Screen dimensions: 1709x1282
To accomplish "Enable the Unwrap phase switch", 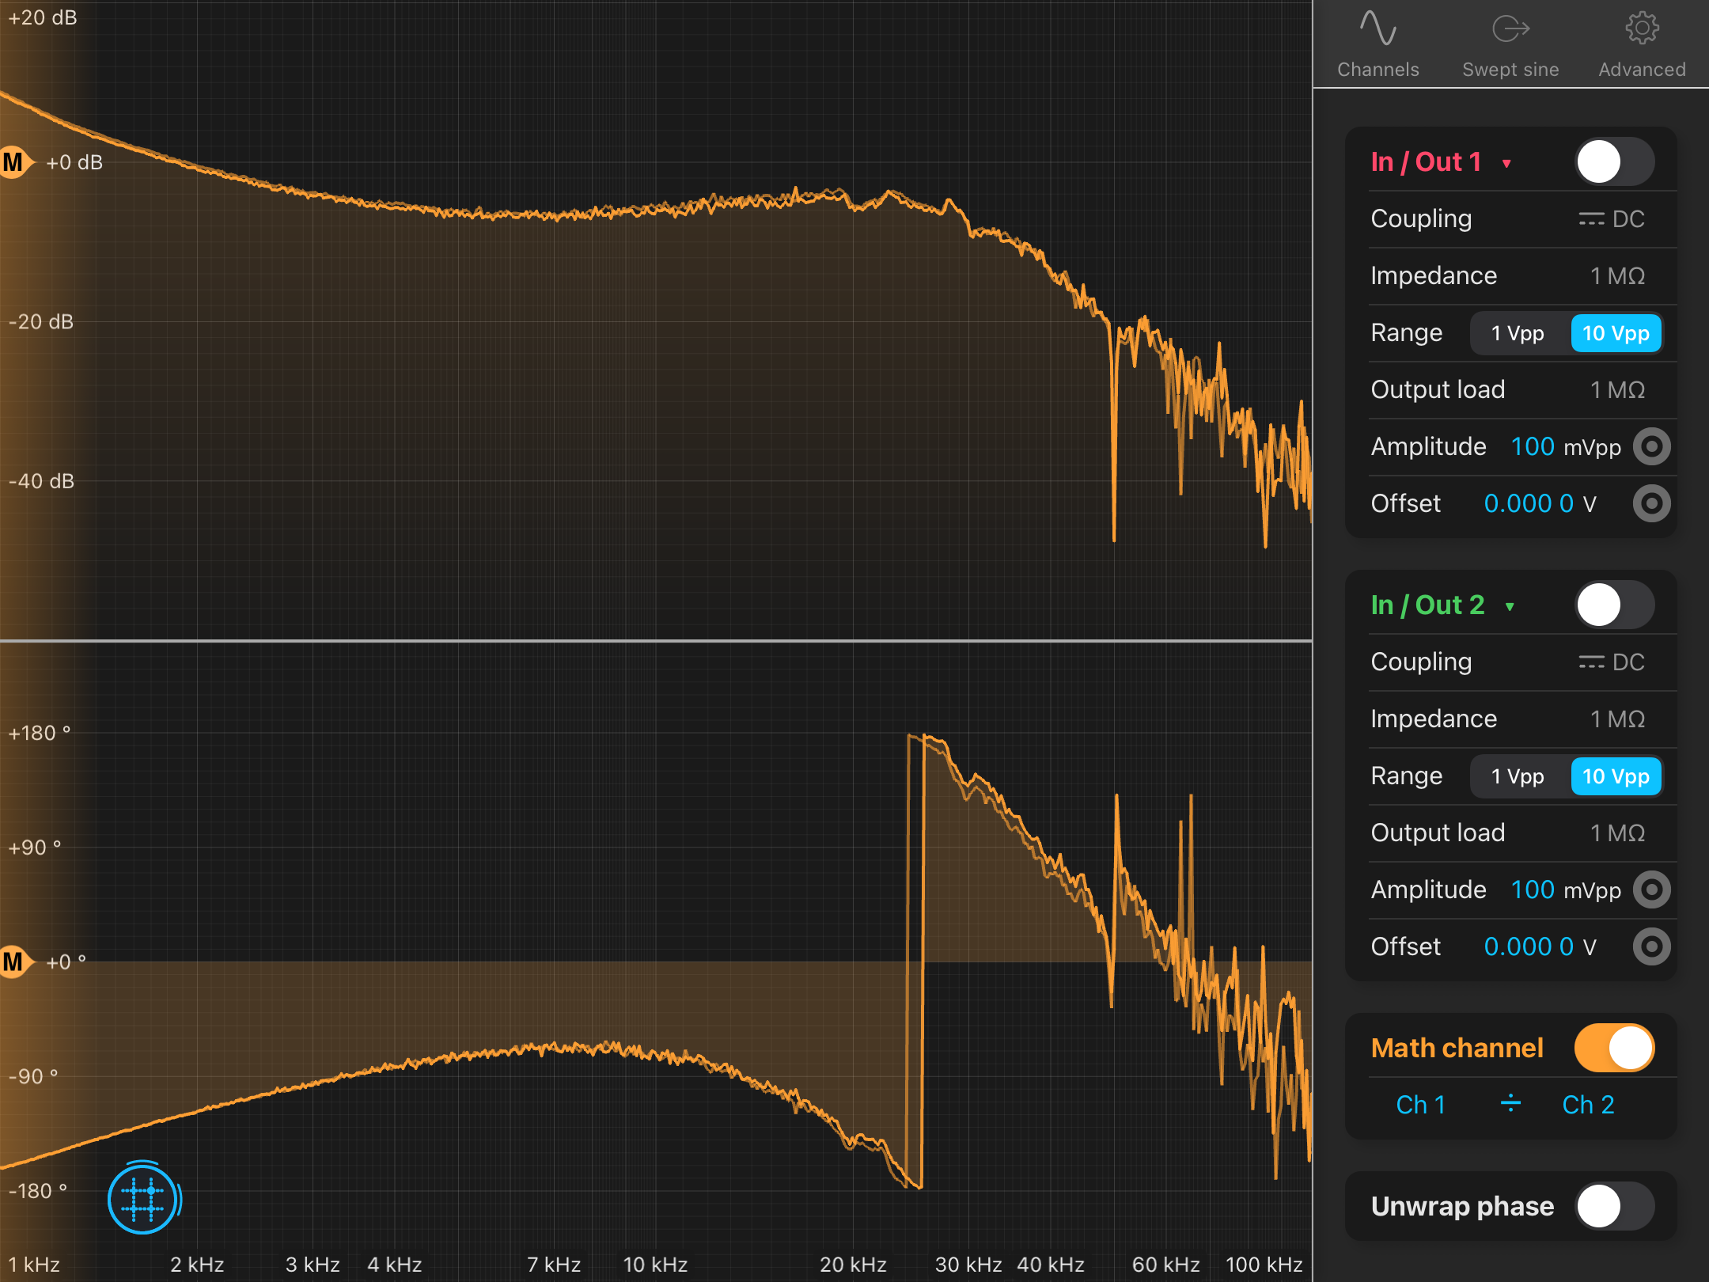I will click(x=1614, y=1207).
